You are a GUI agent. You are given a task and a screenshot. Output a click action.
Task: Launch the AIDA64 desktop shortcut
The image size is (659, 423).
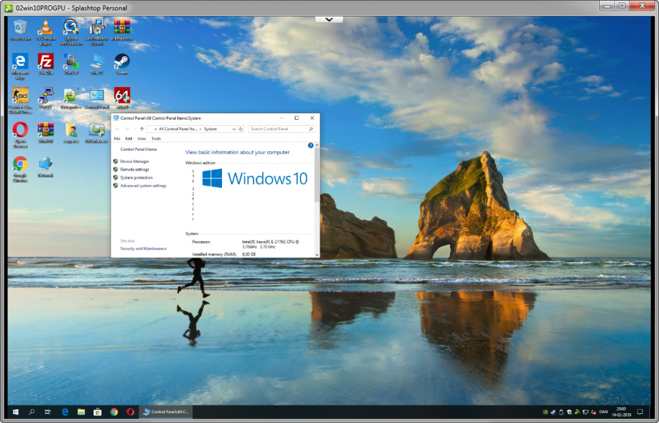click(x=122, y=98)
